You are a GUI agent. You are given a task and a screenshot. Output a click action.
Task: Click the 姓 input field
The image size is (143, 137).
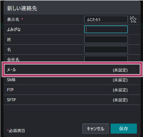pos(106,39)
